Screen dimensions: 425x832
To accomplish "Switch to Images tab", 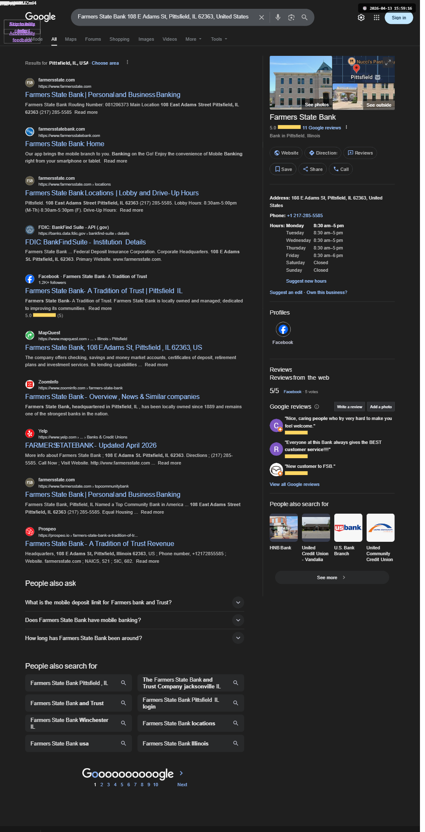I will pyautogui.click(x=146, y=39).
